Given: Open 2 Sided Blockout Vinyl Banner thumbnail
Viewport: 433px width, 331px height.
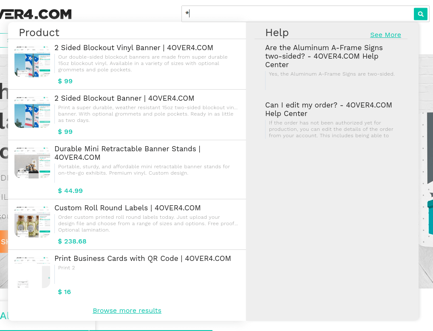Looking at the screenshot, I should (x=32, y=62).
